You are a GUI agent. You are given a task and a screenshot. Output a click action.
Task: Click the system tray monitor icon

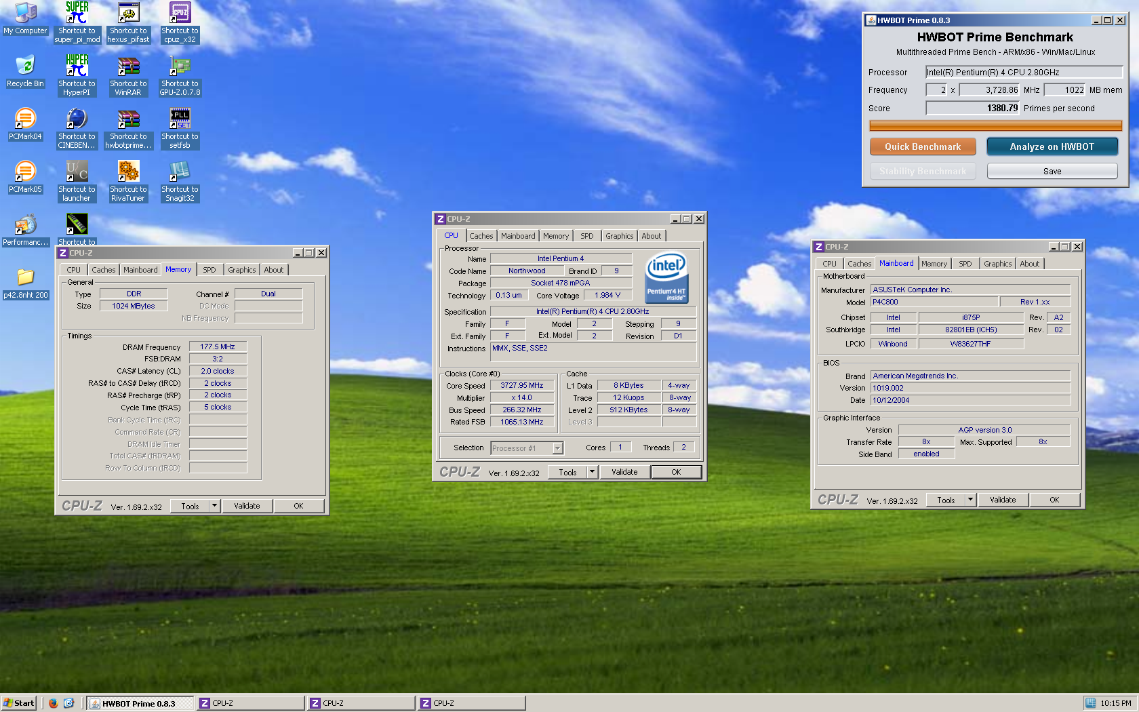tap(1090, 703)
